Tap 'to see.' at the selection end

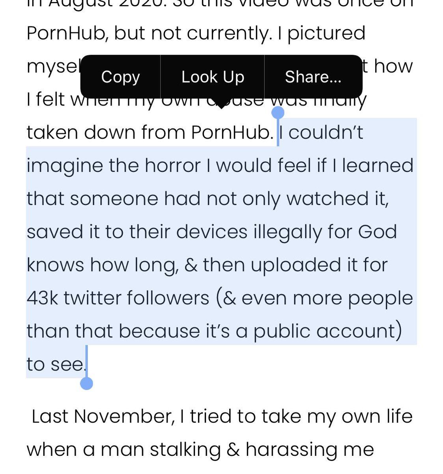[x=56, y=364]
